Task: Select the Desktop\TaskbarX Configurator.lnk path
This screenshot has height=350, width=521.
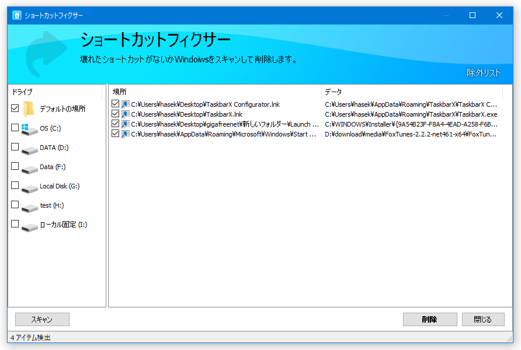Action: (x=206, y=104)
